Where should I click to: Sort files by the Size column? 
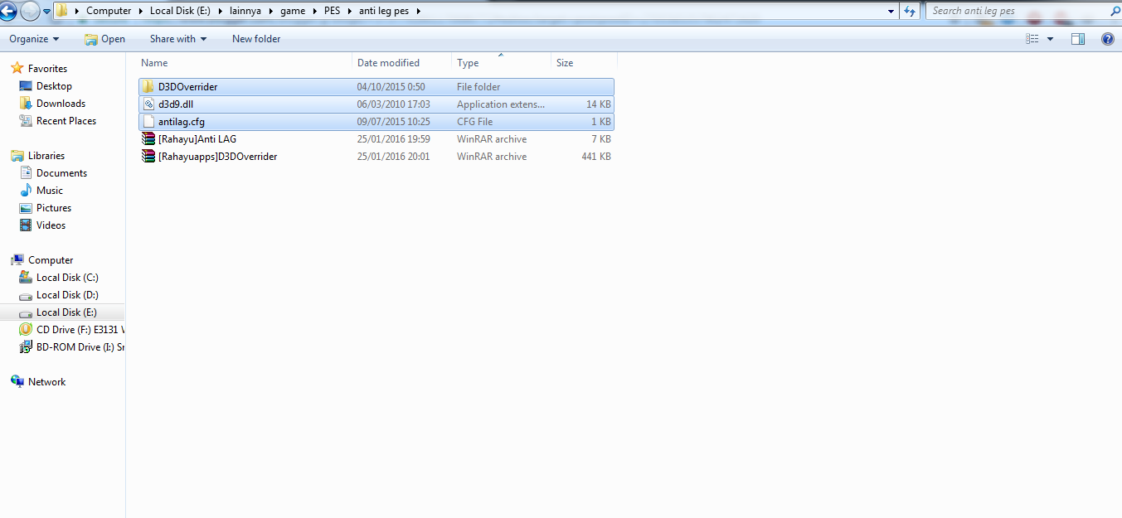tap(564, 62)
